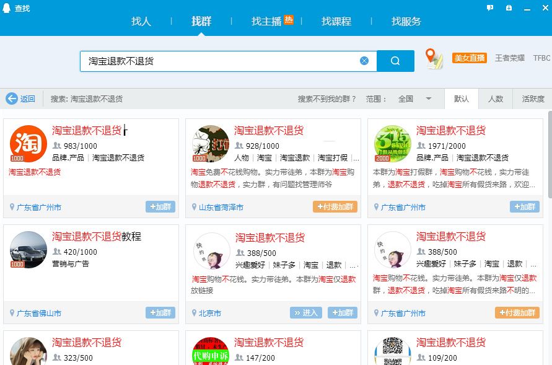The image size is (552, 365).
Task: Select the 找群 tab
Action: (x=201, y=21)
